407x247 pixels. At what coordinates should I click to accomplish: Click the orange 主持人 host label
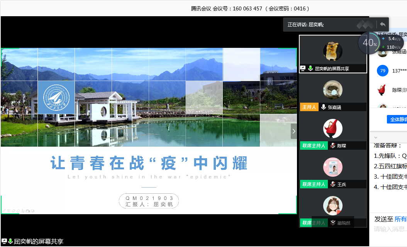point(309,107)
